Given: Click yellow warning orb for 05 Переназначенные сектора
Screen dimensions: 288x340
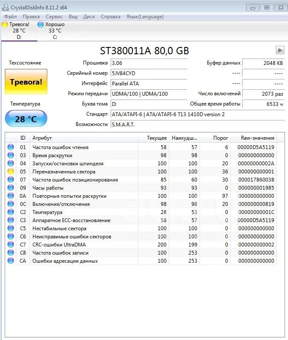Looking at the screenshot, I should pyautogui.click(x=11, y=172).
